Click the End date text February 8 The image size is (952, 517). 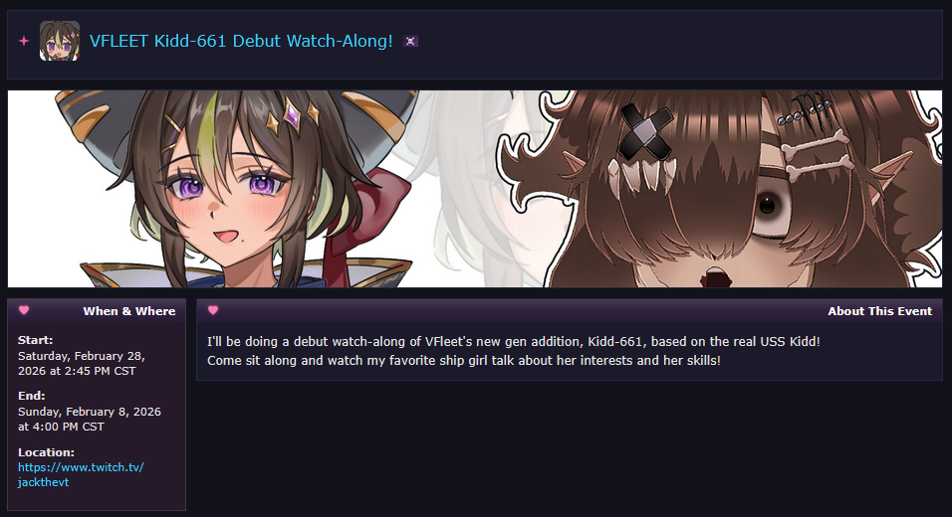pos(90,419)
